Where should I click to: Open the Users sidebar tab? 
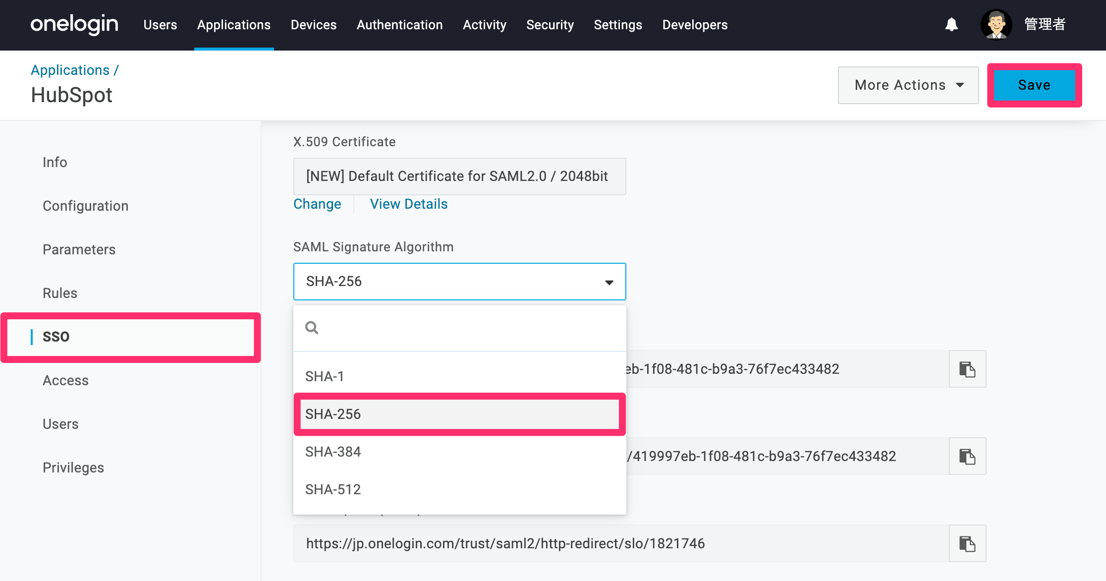[x=60, y=424]
